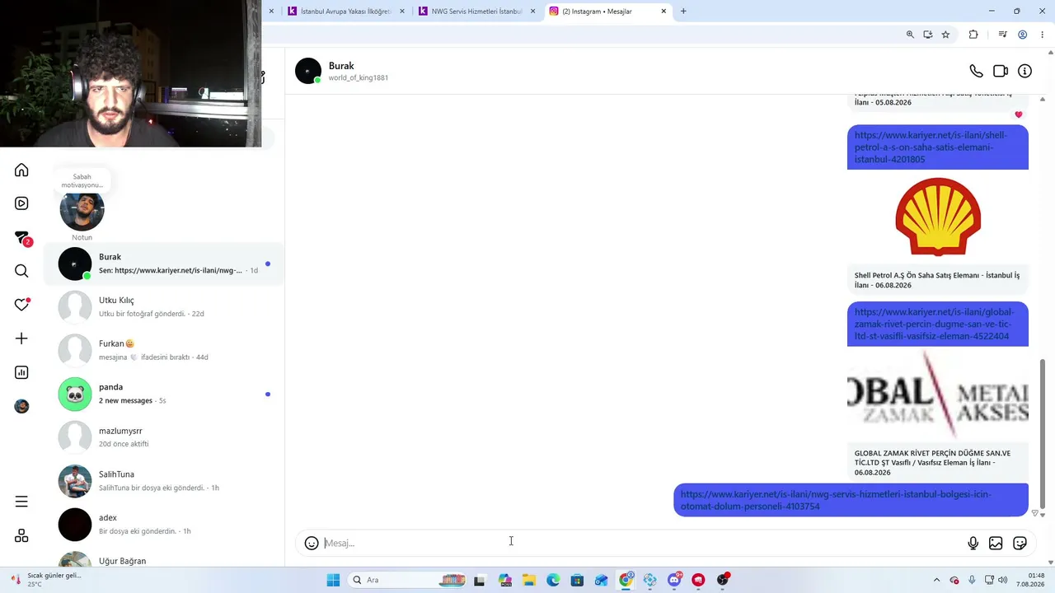This screenshot has width=1055, height=593.
Task: Open the Burak conversation in the list
Action: [164, 264]
